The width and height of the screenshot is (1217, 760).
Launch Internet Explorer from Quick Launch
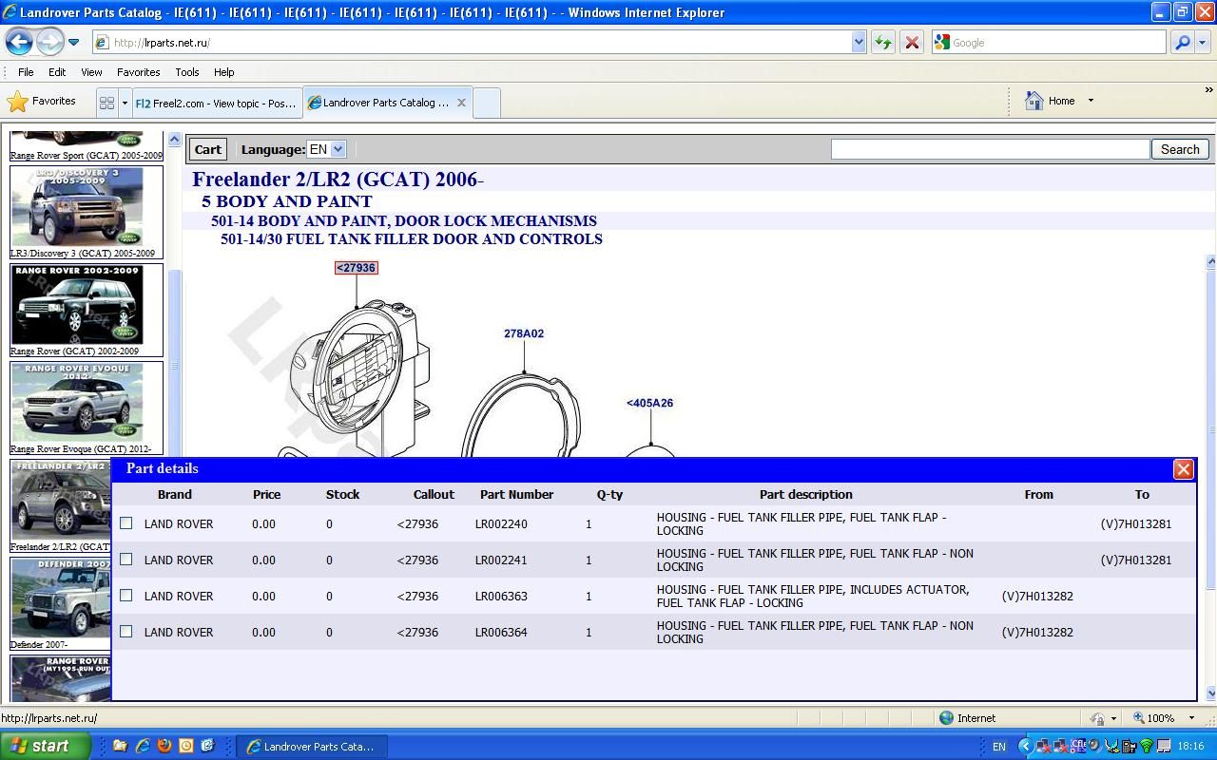click(x=142, y=746)
